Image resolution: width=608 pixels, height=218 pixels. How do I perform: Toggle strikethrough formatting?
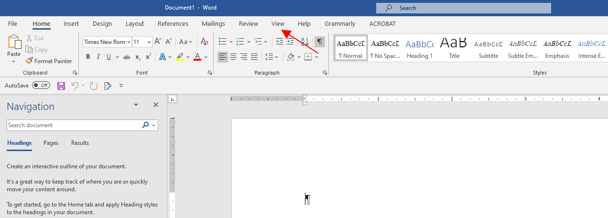pyautogui.click(x=127, y=57)
